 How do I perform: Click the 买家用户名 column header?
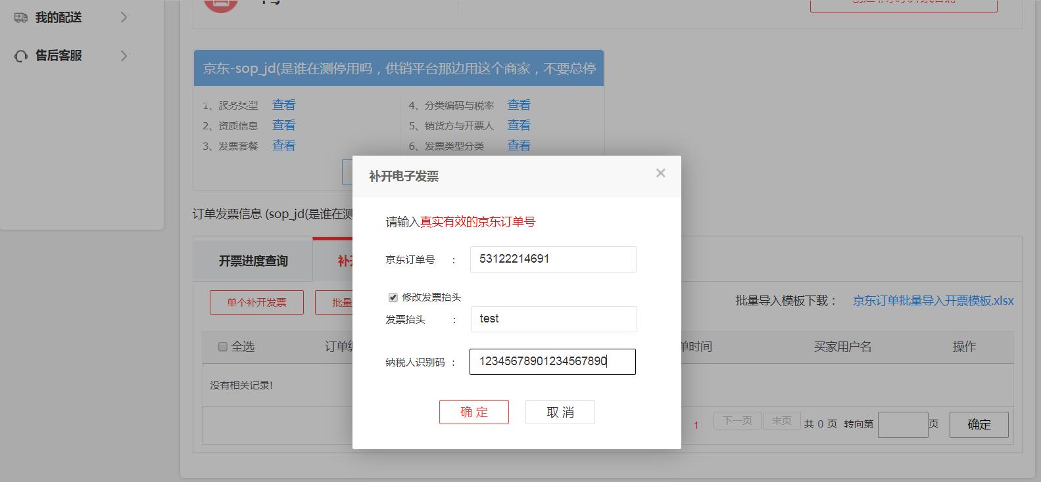pyautogui.click(x=842, y=347)
